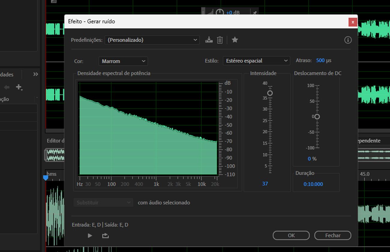
Task: Edit the DC offset value 0 %
Action: [x=312, y=159]
